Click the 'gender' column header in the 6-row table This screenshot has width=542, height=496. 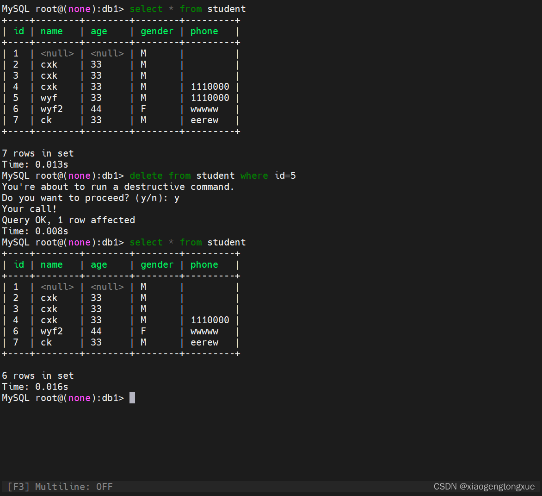[x=157, y=265]
